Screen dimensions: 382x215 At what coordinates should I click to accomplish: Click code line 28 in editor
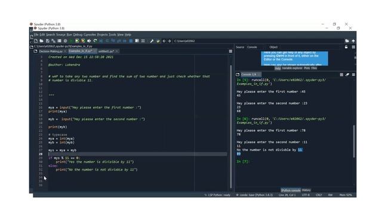tap(138, 154)
